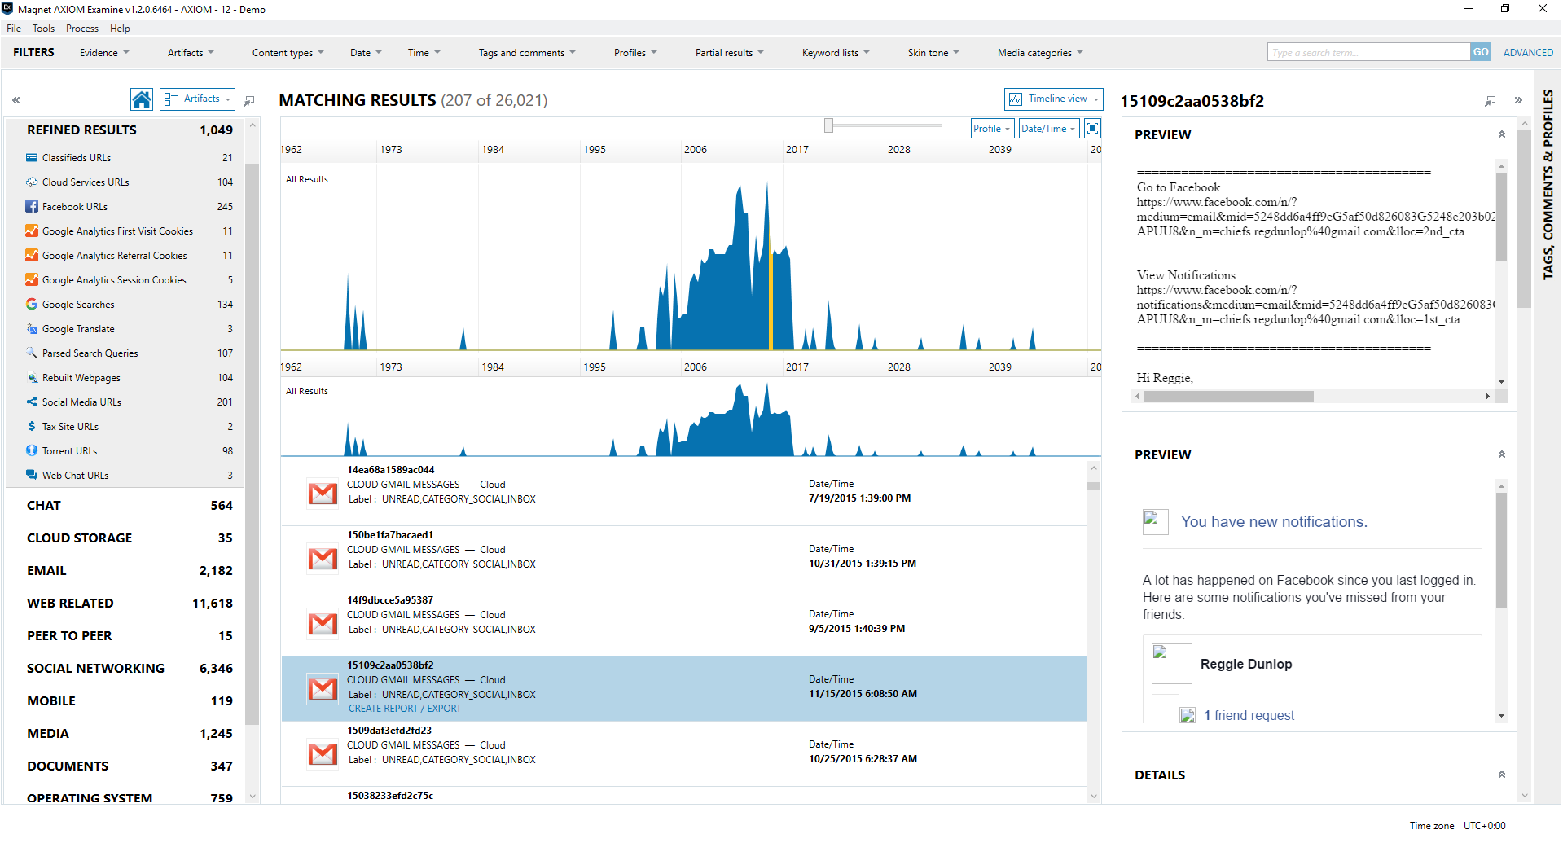Open the Media categories filter dropdown
The width and height of the screenshot is (1563, 843).
1040,53
